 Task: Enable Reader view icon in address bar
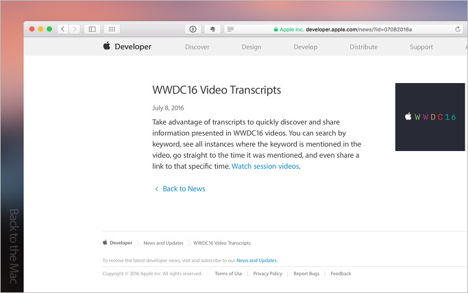(x=230, y=29)
